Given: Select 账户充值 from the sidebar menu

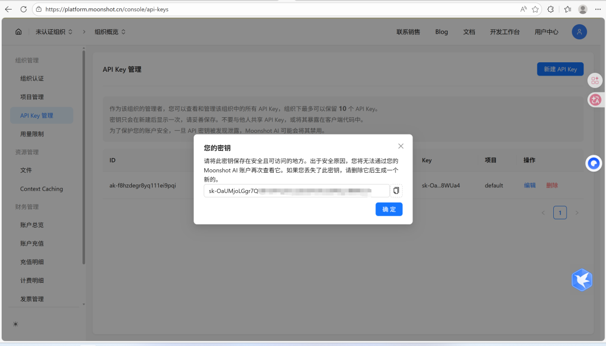Looking at the screenshot, I should point(32,243).
